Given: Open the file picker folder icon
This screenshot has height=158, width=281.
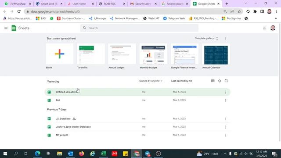Looking at the screenshot, I should pos(227,81).
